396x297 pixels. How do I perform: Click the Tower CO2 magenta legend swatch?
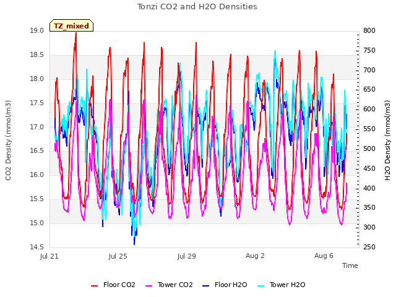click(149, 286)
